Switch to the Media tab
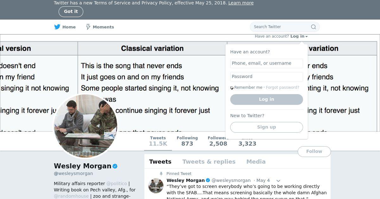This screenshot has width=380, height=199. click(x=256, y=162)
